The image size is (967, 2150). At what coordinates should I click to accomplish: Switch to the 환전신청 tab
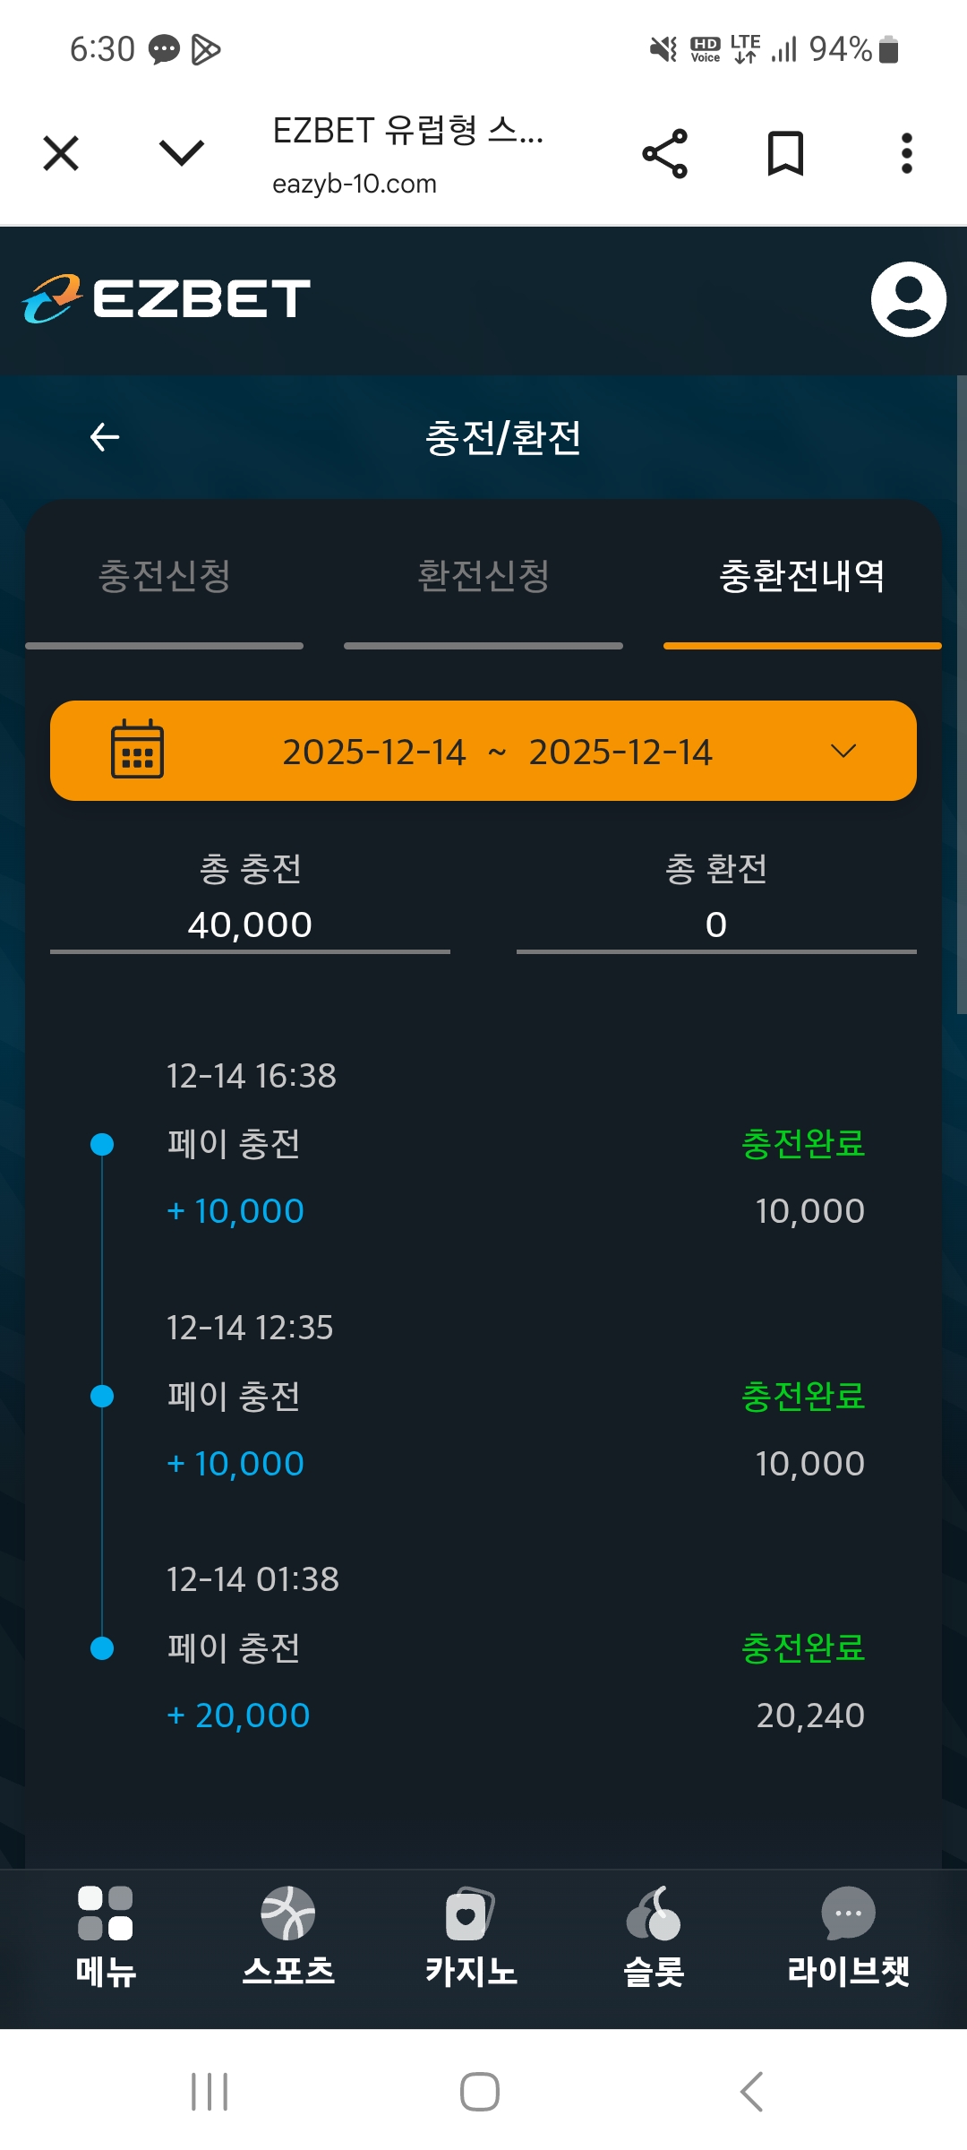(483, 576)
